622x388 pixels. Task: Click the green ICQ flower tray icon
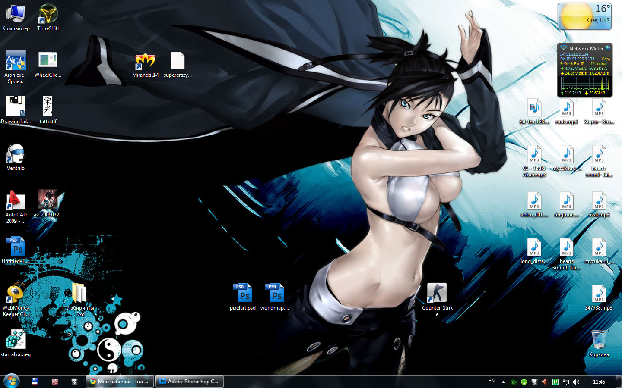[524, 382]
